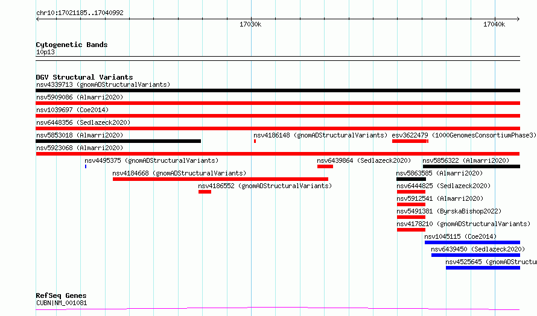Click the blue bar under nsv1045115
This screenshot has width=537, height=316.
coord(472,242)
